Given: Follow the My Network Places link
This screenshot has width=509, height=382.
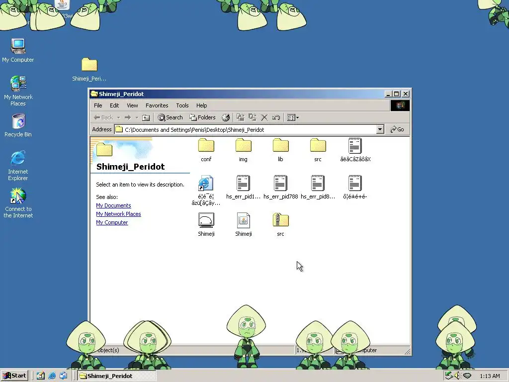Looking at the screenshot, I should (x=118, y=214).
